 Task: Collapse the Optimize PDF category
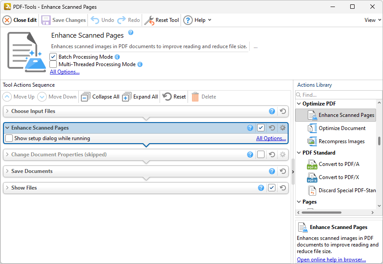click(299, 103)
